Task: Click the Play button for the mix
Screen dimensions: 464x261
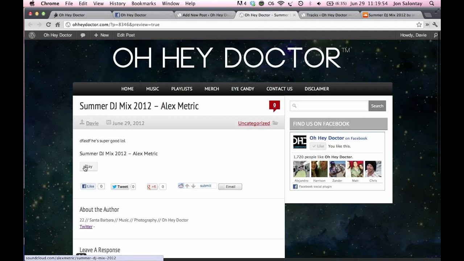Action: tap(88, 167)
